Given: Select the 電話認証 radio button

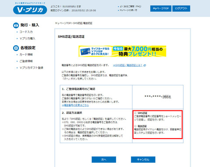Looking at the screenshot, I should click(135, 126).
